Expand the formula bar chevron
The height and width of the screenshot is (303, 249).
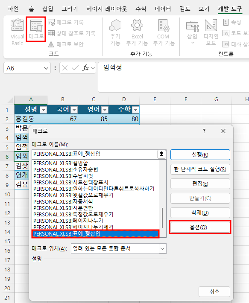[93, 68]
